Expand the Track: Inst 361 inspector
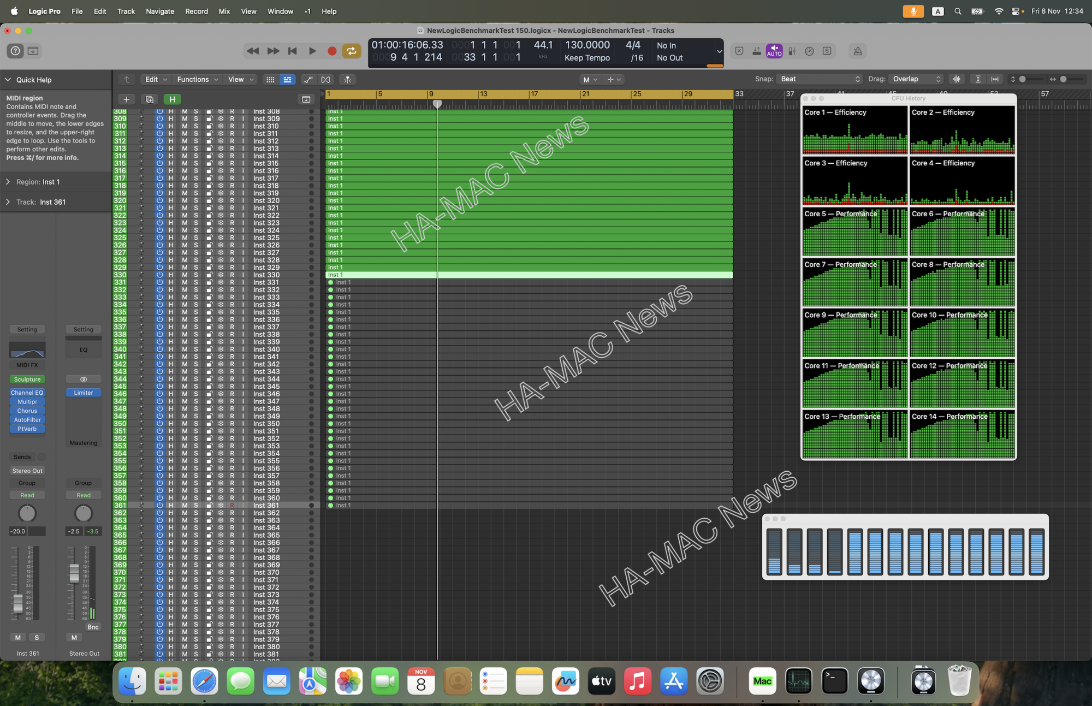This screenshot has width=1092, height=706. point(8,202)
